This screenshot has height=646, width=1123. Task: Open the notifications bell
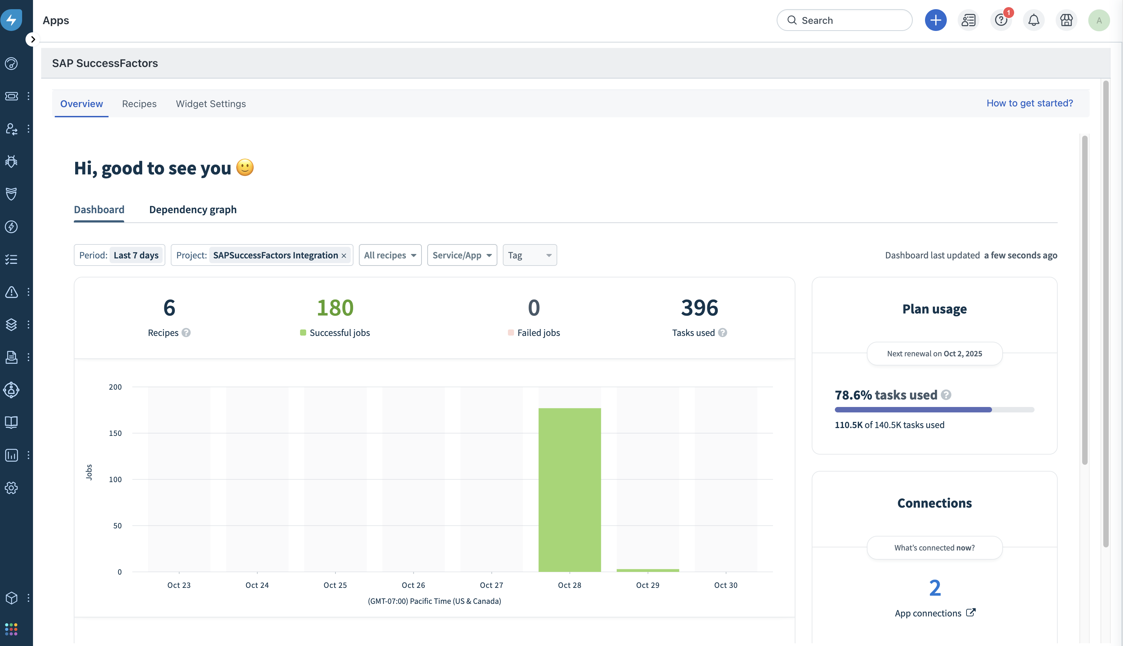pyautogui.click(x=1033, y=20)
